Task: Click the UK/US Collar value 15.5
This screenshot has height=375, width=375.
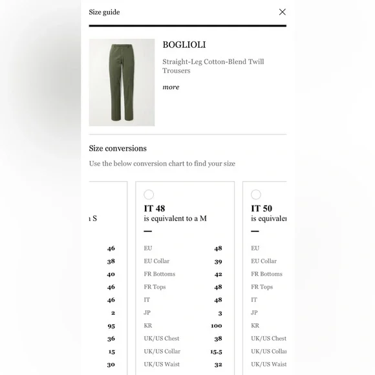Action: tap(216, 352)
